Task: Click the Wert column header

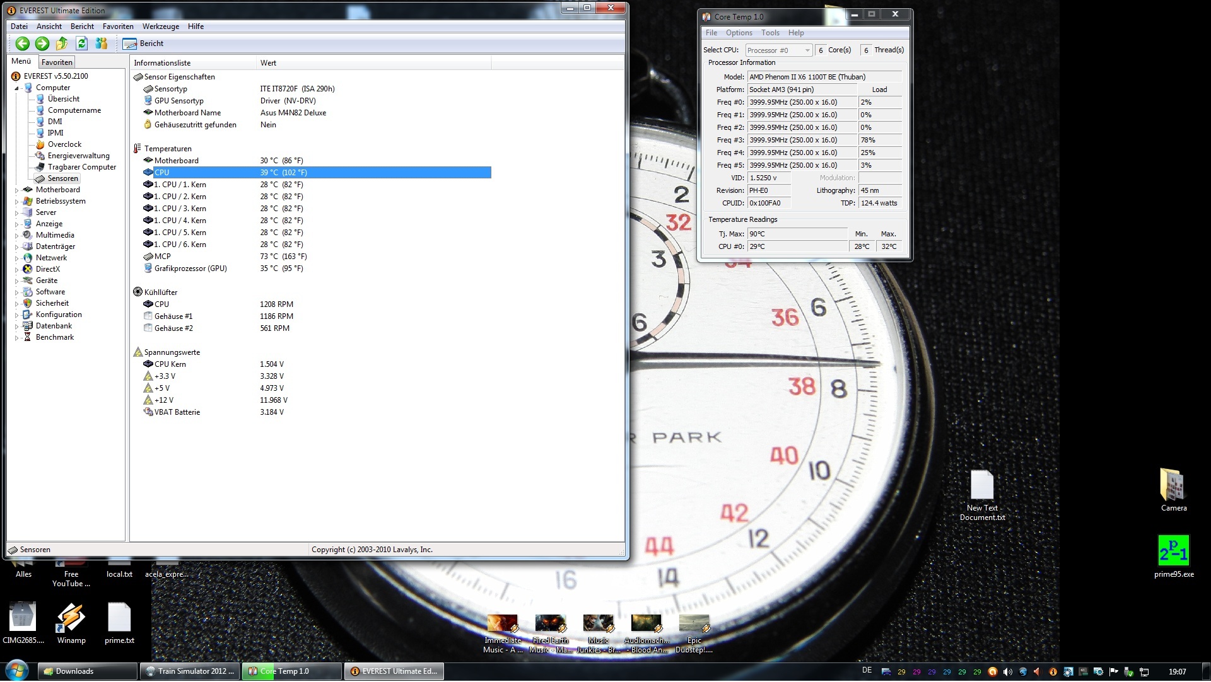Action: 374,63
